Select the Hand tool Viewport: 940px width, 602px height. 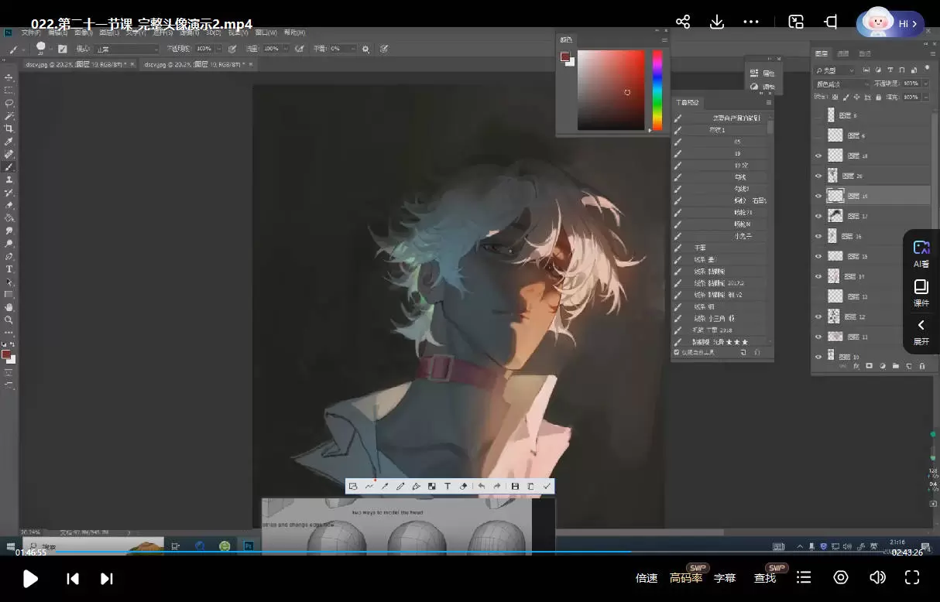(9, 307)
